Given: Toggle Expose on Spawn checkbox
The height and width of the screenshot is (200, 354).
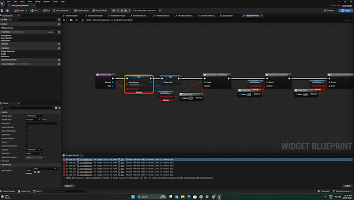Looking at the screenshot, I should point(27,139).
